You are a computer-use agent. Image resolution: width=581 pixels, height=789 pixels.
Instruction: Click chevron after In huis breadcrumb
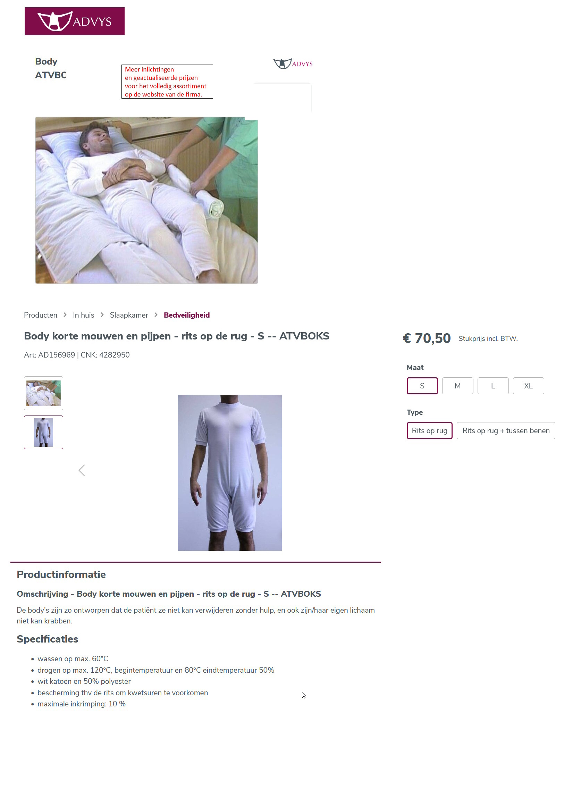coord(102,315)
